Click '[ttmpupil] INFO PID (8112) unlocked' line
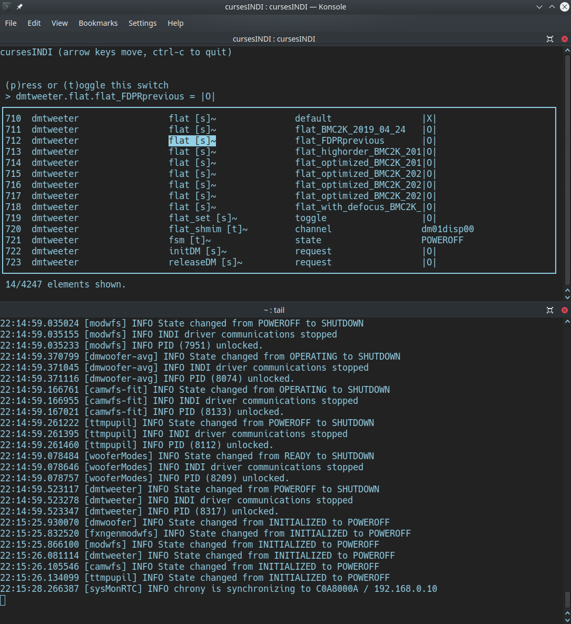 point(136,445)
